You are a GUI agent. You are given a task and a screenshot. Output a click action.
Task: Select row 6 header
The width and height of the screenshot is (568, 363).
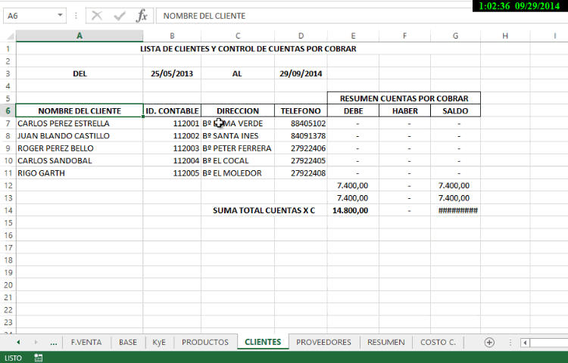coord(8,110)
